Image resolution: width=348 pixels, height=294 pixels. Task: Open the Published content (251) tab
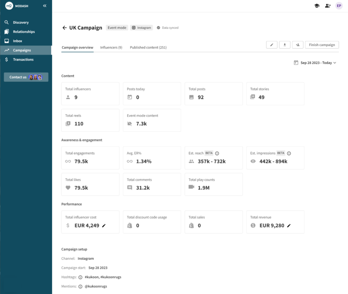point(148,47)
